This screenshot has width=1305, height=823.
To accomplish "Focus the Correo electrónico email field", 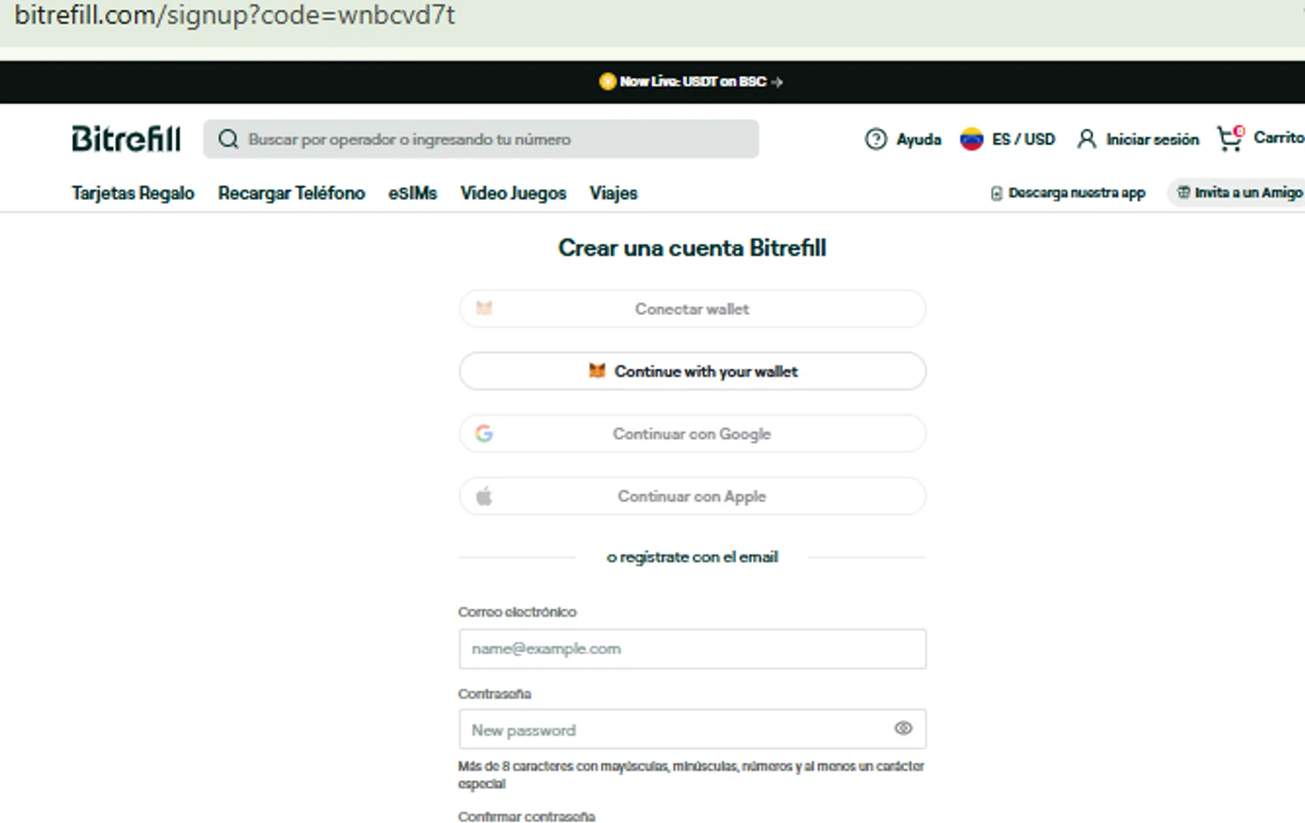I will (693, 649).
